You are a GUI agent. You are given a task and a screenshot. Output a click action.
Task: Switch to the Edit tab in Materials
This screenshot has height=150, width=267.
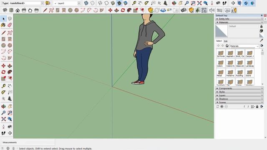(x=226, y=41)
